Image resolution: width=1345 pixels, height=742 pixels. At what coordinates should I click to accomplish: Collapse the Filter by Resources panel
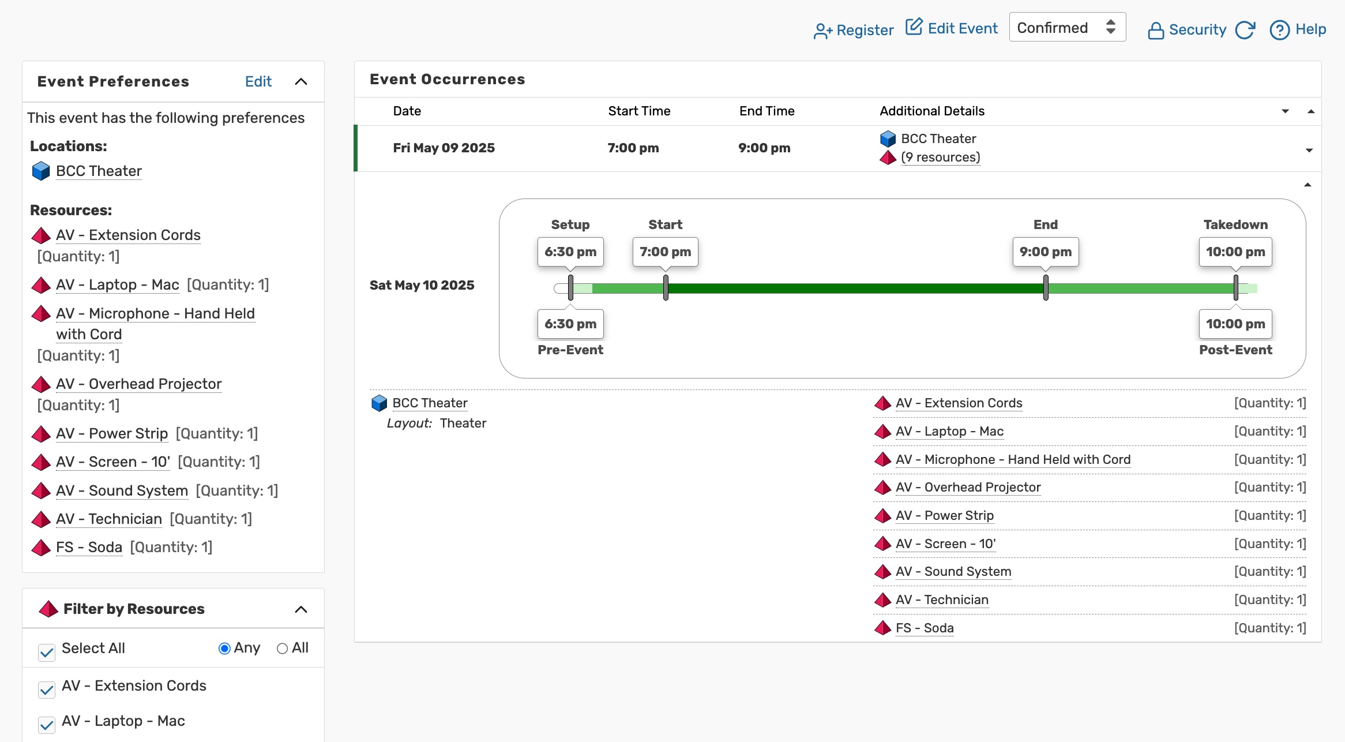click(x=301, y=609)
